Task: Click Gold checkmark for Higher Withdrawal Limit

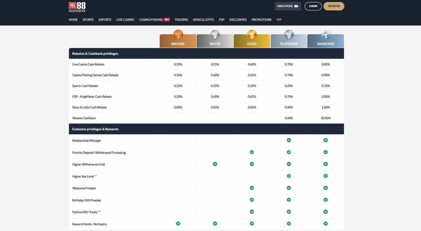Action: (252, 164)
